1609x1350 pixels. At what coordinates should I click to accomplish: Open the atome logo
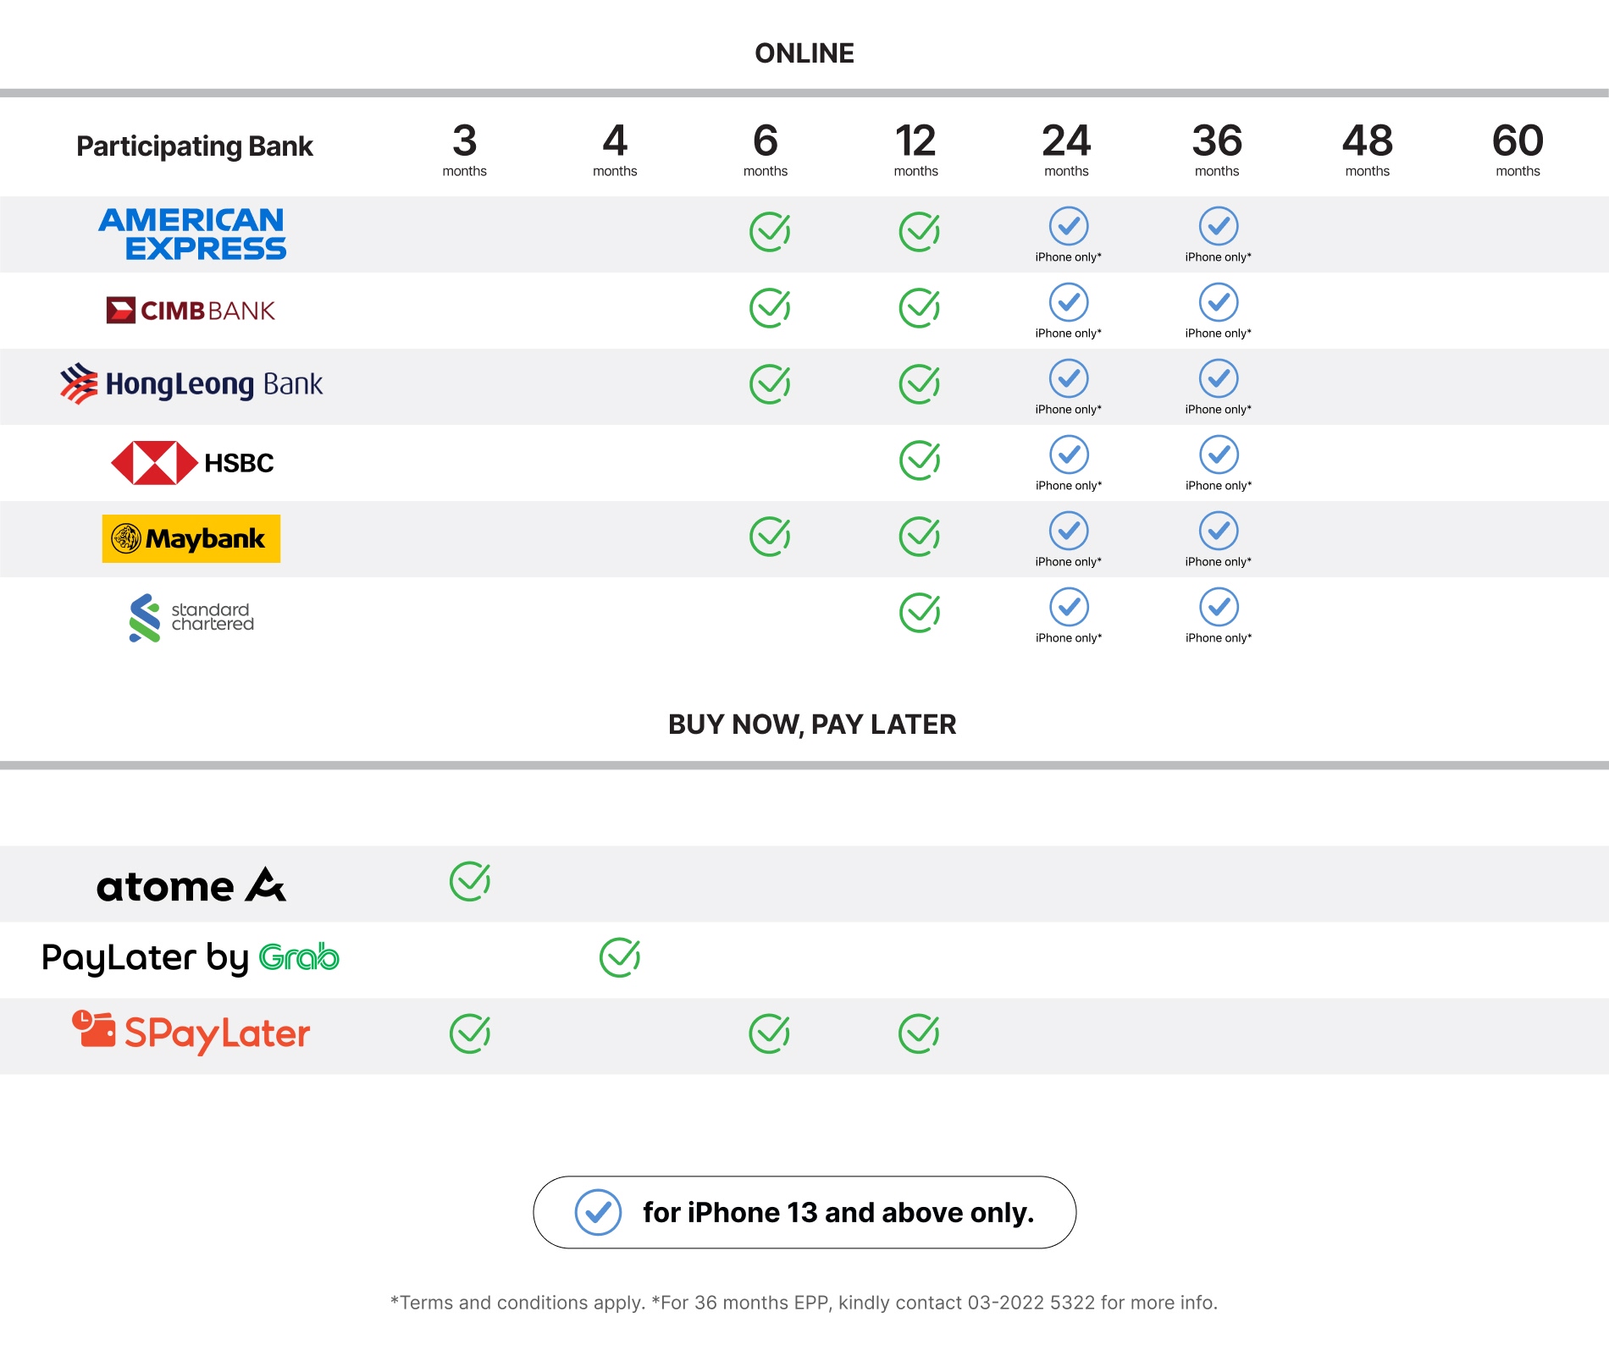[191, 885]
